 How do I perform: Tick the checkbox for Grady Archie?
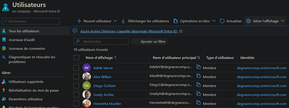[76, 95]
